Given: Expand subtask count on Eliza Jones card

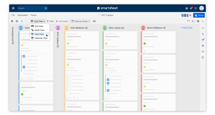Looking at the screenshot, I should (x=108, y=98).
